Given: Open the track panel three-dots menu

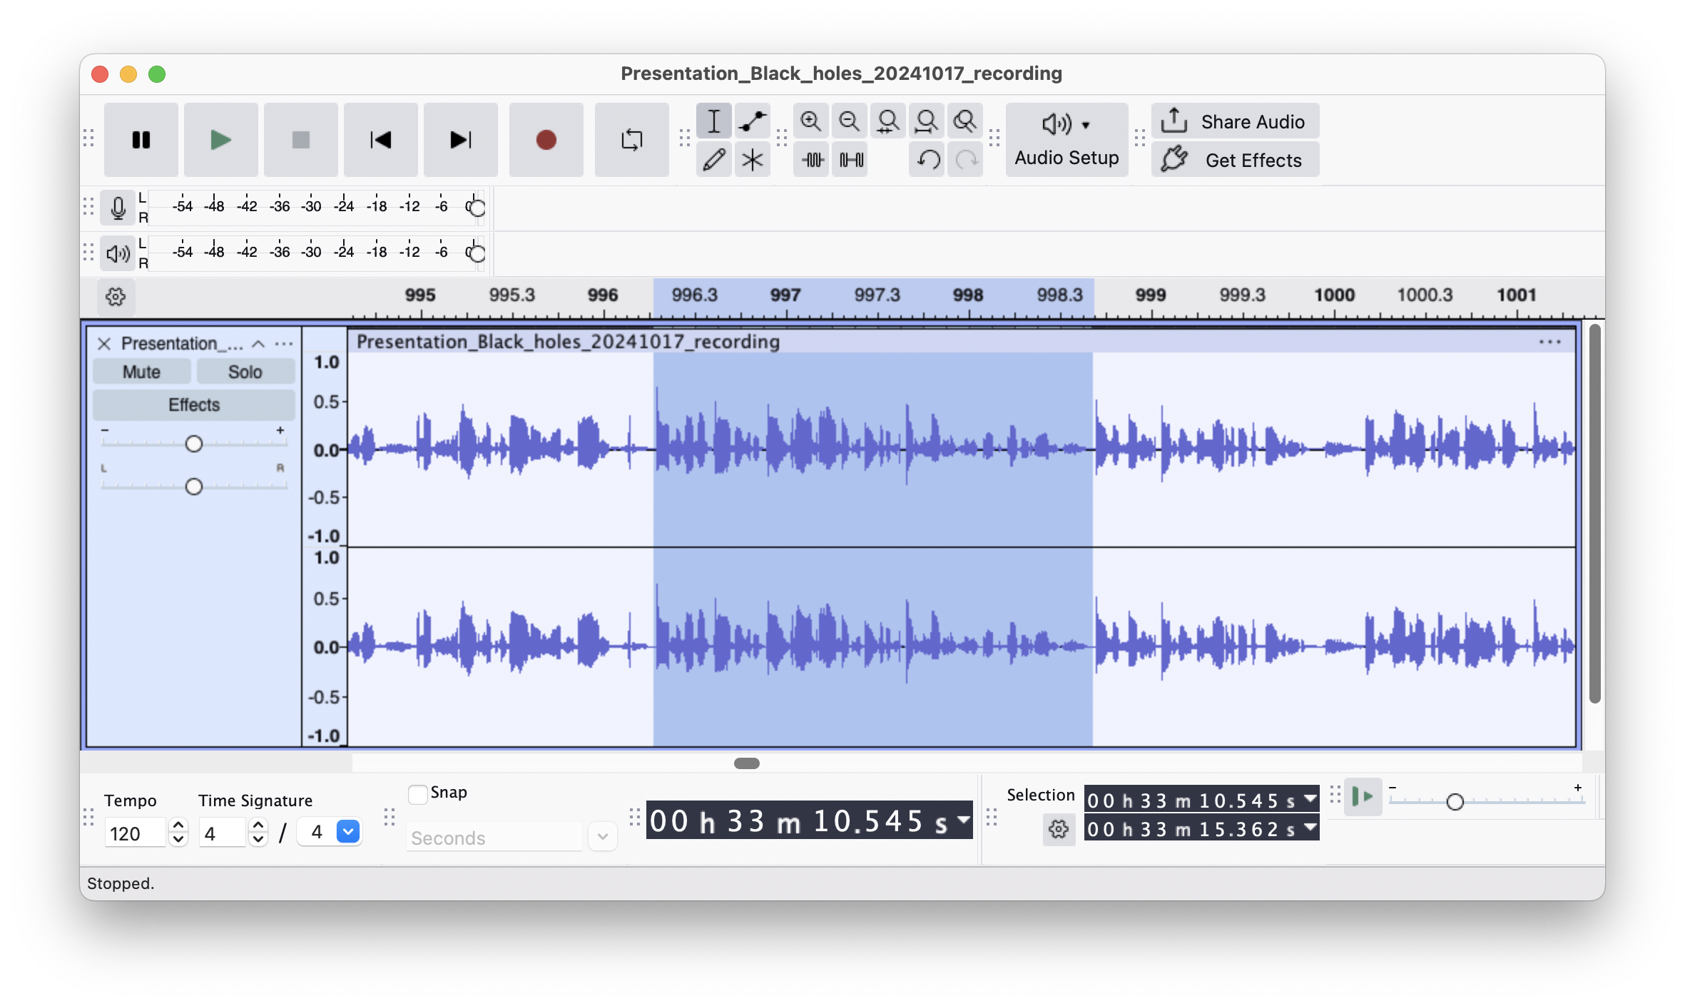Looking at the screenshot, I should pyautogui.click(x=284, y=344).
